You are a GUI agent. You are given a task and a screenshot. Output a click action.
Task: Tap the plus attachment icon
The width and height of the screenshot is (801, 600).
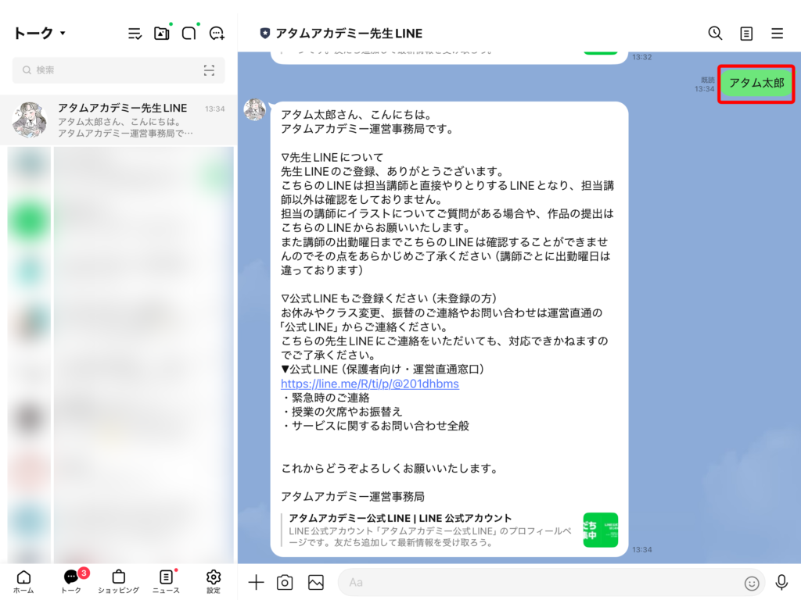256,582
